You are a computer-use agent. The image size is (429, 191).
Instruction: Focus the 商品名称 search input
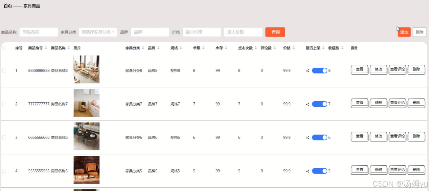[x=39, y=32]
